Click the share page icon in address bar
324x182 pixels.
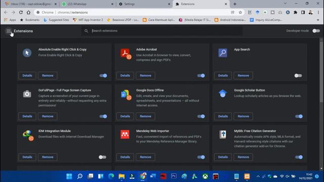tap(233, 12)
